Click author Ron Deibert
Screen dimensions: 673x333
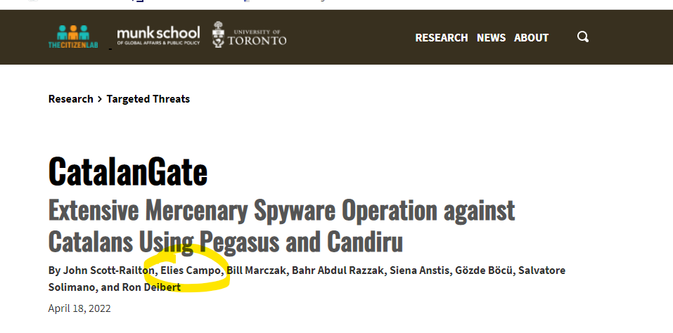(151, 287)
